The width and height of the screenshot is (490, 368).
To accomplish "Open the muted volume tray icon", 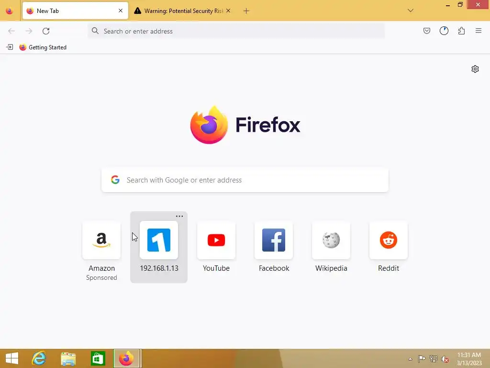I will pyautogui.click(x=445, y=358).
